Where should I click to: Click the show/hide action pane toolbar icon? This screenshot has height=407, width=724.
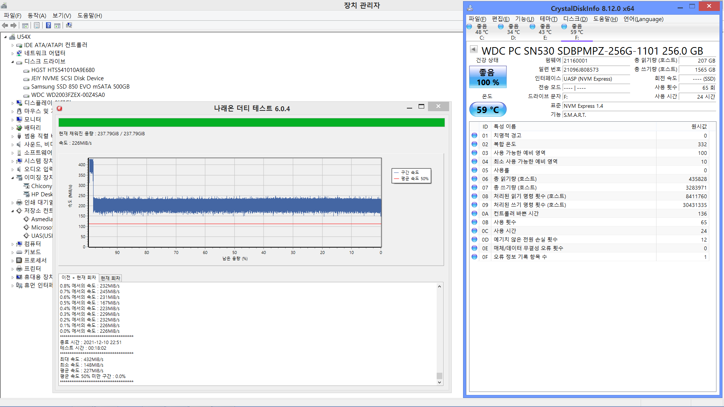pos(57,26)
